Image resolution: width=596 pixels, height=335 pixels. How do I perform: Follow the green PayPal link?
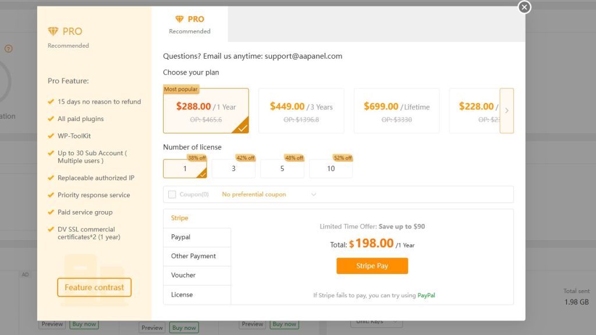pyautogui.click(x=426, y=295)
